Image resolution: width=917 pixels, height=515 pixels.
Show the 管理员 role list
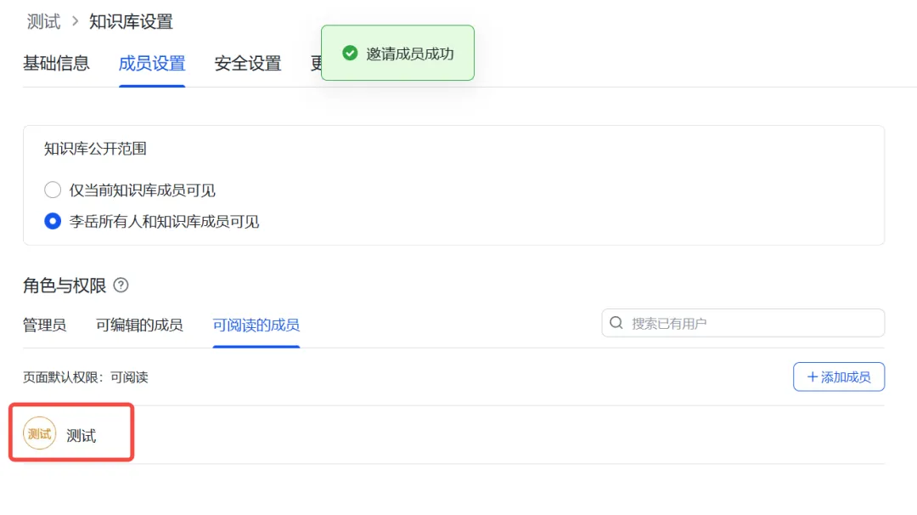pos(44,325)
